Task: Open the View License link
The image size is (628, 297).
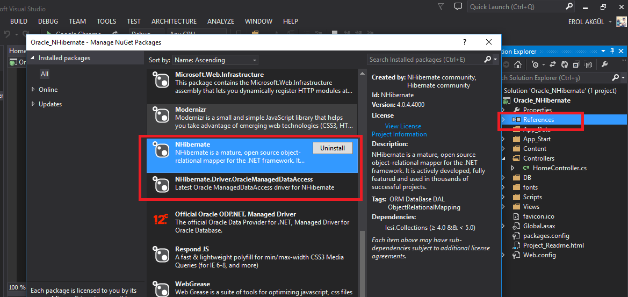Action: click(x=403, y=126)
